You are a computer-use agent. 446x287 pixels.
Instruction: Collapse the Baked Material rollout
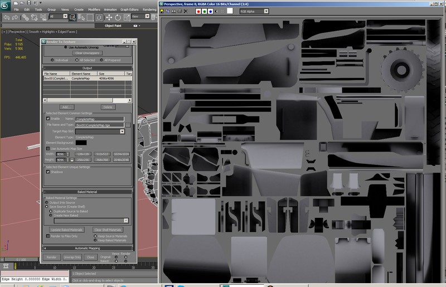tap(88, 192)
